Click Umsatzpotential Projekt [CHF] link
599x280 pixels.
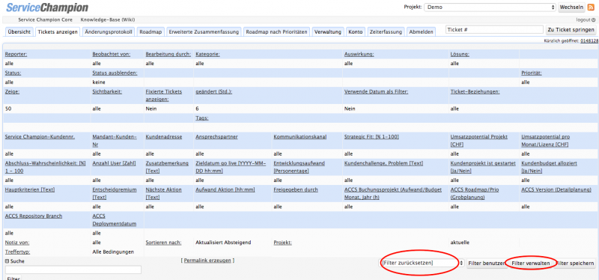[479, 140]
